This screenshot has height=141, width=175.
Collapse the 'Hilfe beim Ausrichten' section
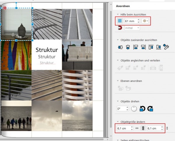click(x=118, y=15)
